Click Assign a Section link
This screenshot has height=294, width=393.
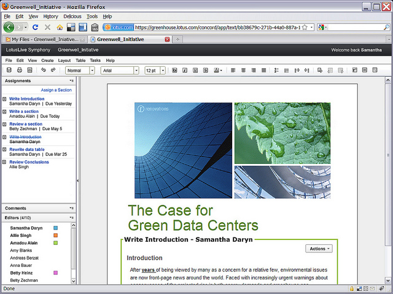[x=56, y=90]
